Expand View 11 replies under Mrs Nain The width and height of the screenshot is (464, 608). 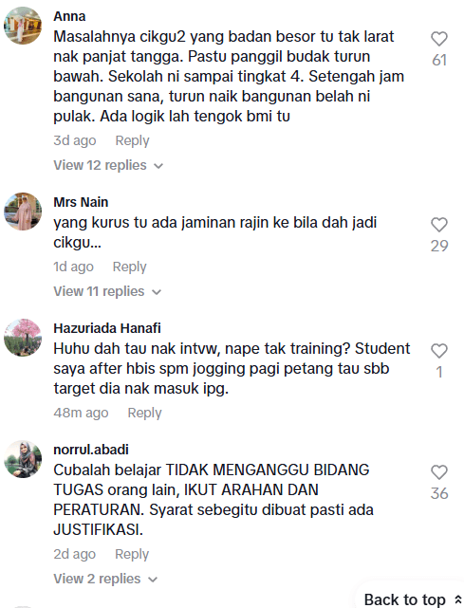click(107, 291)
